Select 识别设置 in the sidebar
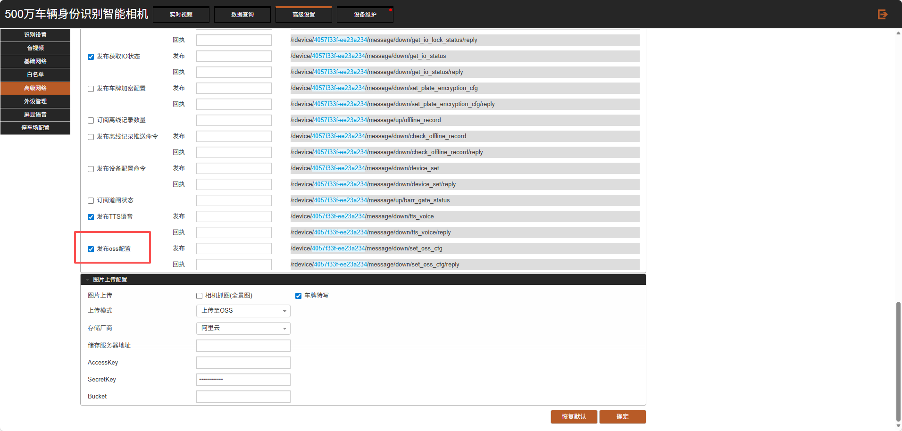 [35, 35]
